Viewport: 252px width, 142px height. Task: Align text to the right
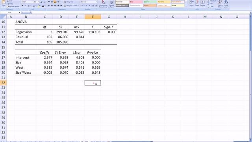pos(55,6)
